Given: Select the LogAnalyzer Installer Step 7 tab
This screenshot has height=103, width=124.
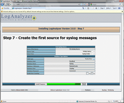Looking at the screenshot, I should pyautogui.click(x=29, y=8).
